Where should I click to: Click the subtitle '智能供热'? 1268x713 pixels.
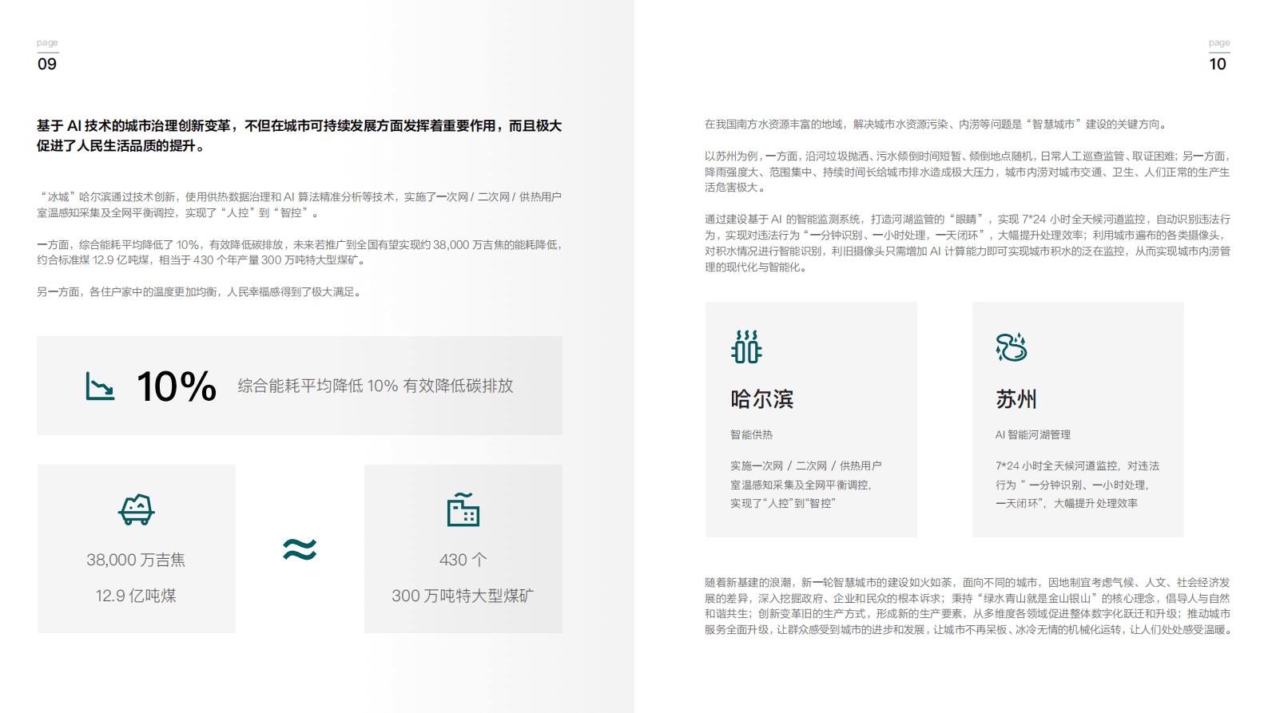752,434
